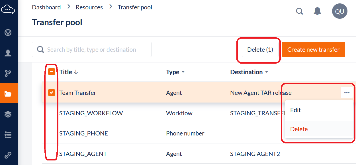
Task: Click the three-dot menu for Team Transfer
Action: [x=347, y=93]
